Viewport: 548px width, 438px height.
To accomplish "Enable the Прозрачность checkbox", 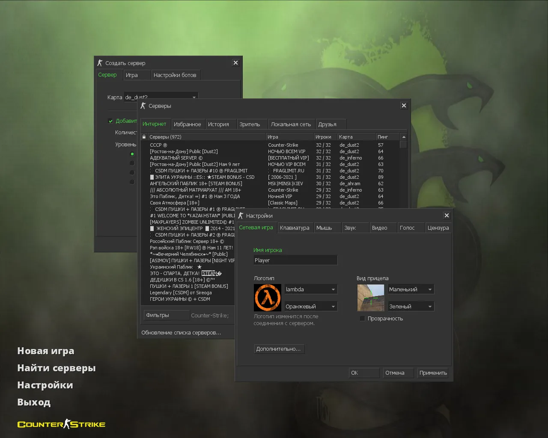I will click(x=363, y=319).
